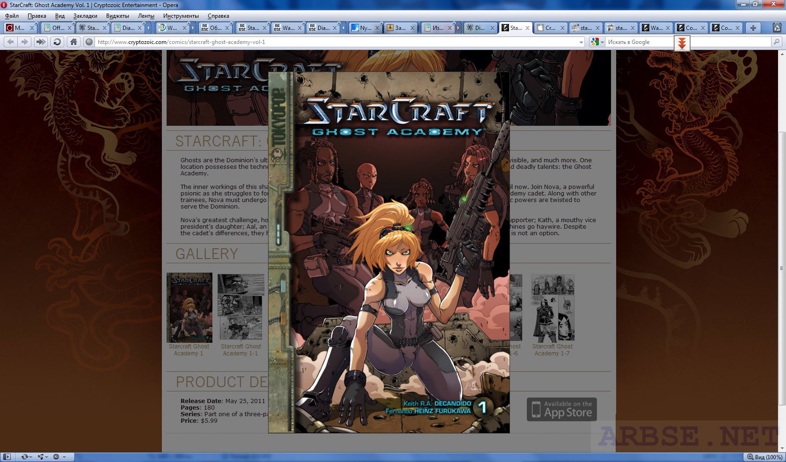Close the 'Ny...' tab
Viewport: 786px width, 462px height.
pos(376,28)
